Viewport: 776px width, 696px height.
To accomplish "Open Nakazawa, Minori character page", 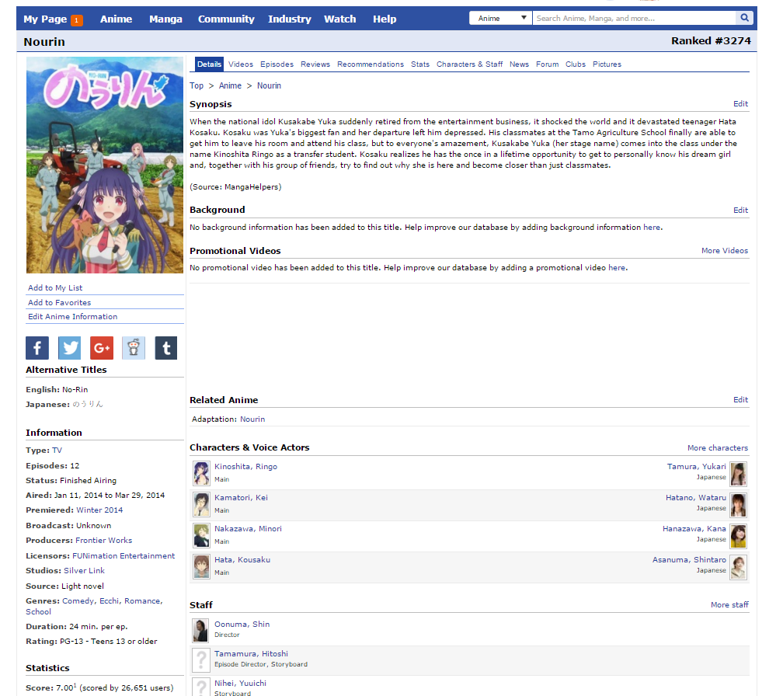I will click(248, 529).
